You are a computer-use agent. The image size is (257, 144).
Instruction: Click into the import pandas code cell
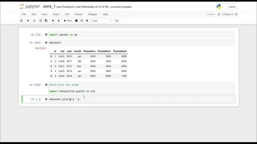click(x=141, y=35)
